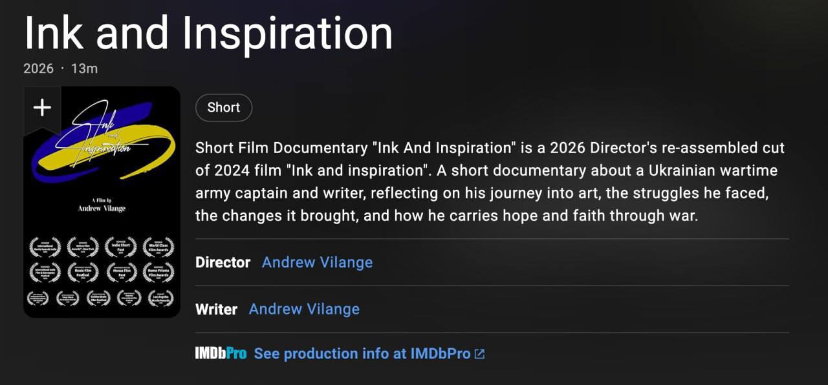The height and width of the screenshot is (385, 828).
Task: Click the plus Add to Watchlist ribbon
Action: point(42,108)
